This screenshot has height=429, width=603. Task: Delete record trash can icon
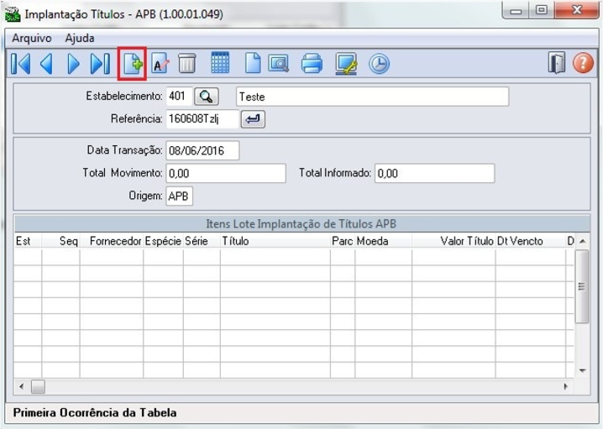(x=187, y=64)
